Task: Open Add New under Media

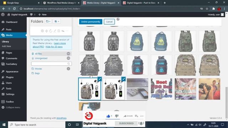Action: click(6, 46)
